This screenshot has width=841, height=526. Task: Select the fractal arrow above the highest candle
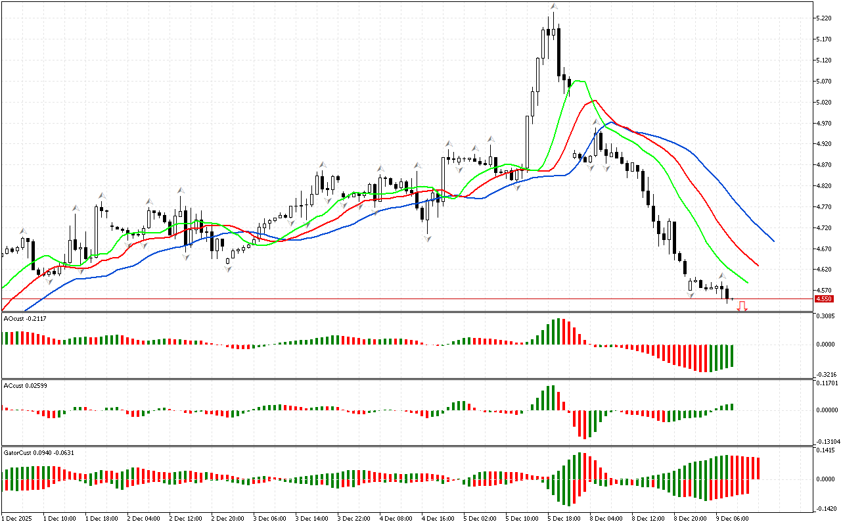click(x=554, y=7)
